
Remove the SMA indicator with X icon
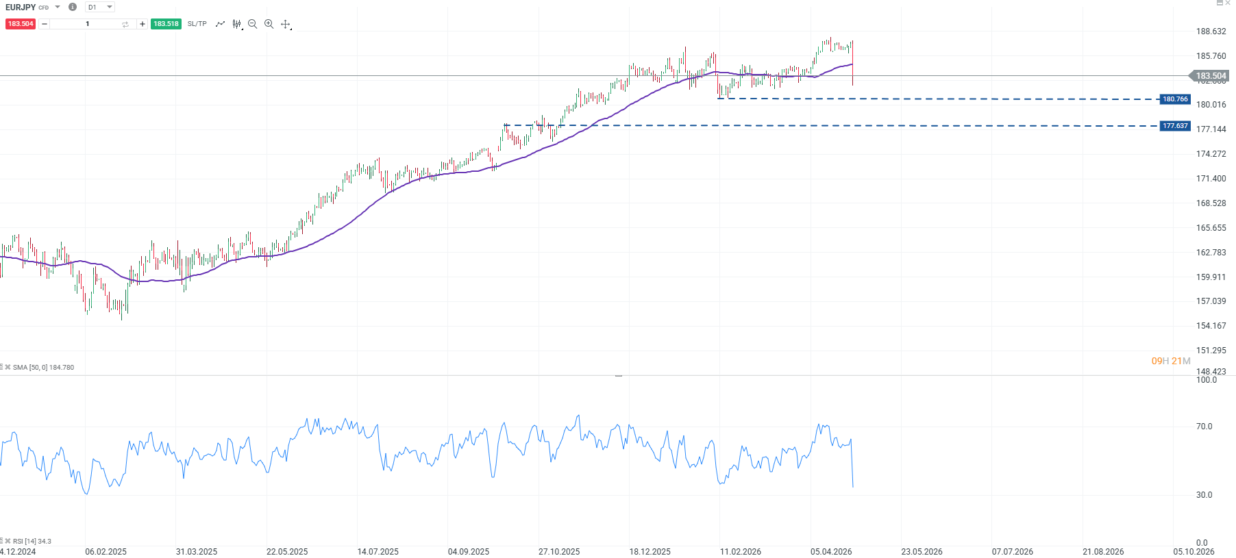(8, 368)
